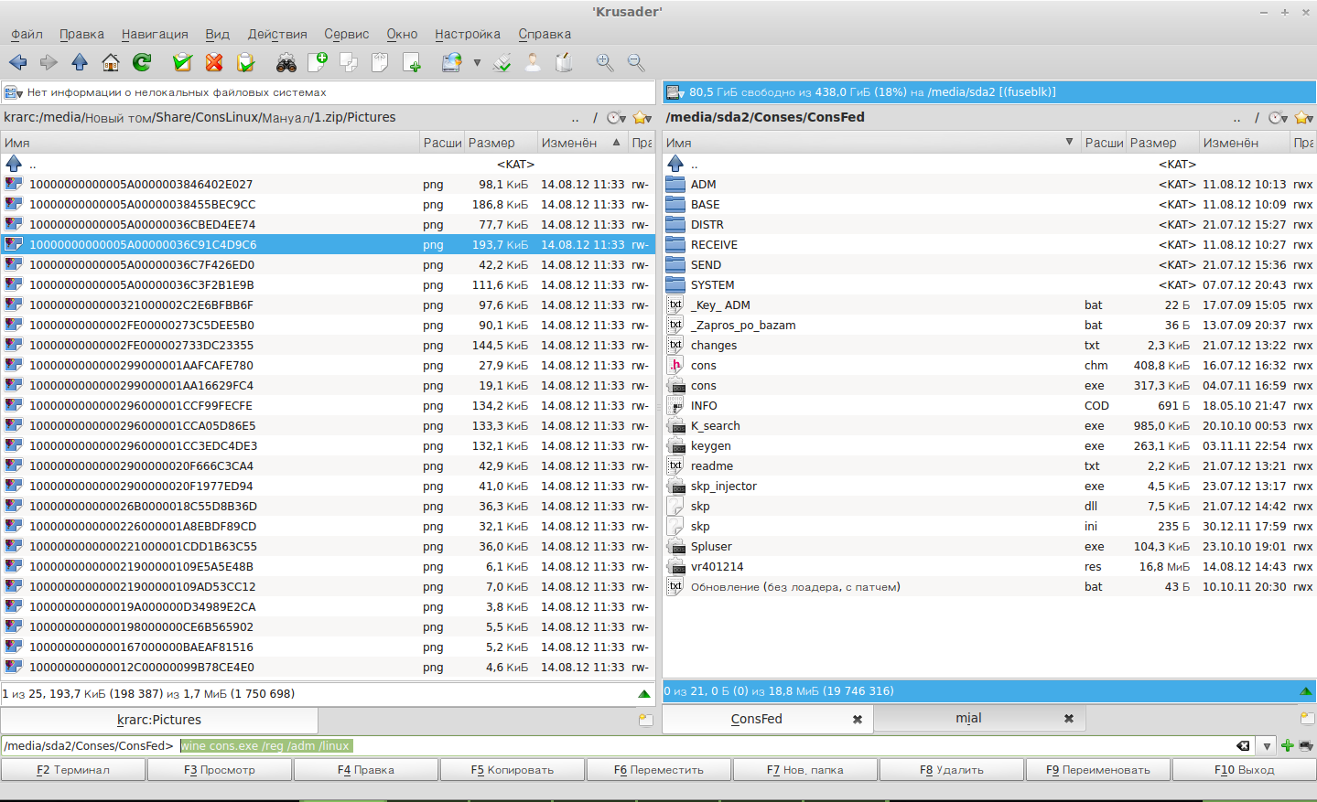Open file search with binoculars icon
Image resolution: width=1317 pixels, height=802 pixels.
286,62
